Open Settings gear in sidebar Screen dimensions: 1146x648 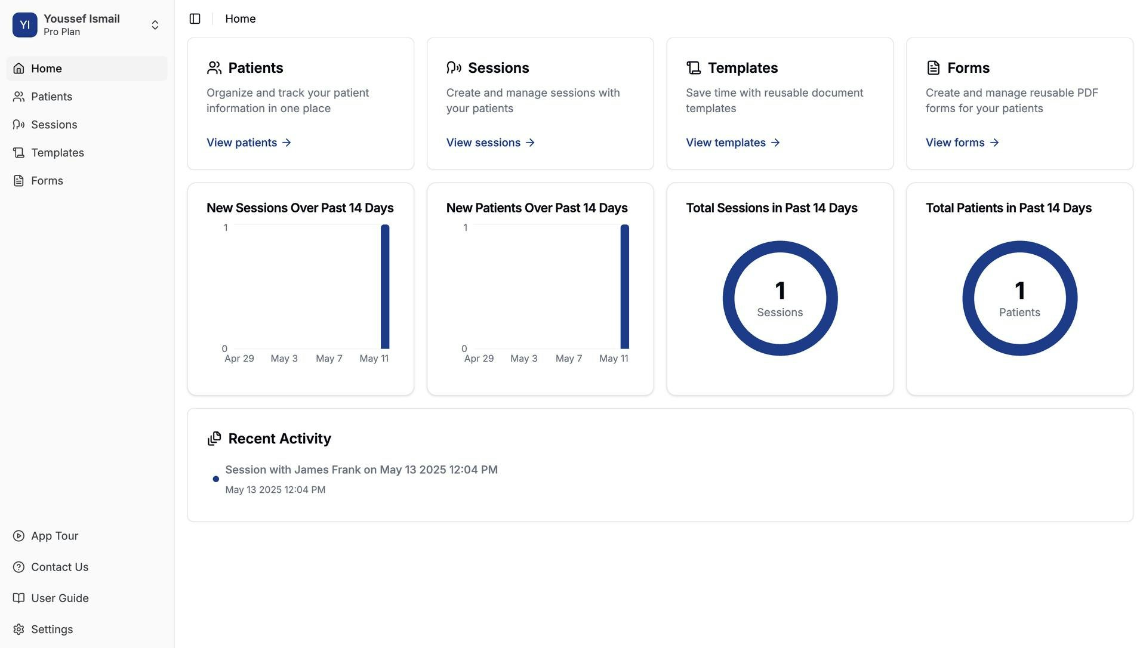(19, 630)
